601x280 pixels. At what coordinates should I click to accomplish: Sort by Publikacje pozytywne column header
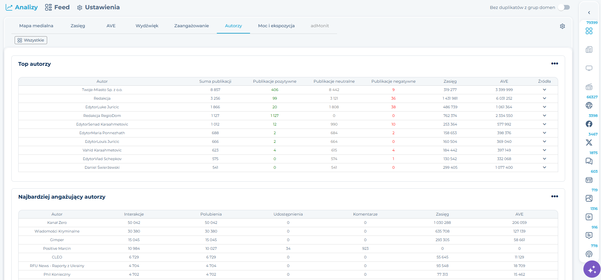[275, 81]
